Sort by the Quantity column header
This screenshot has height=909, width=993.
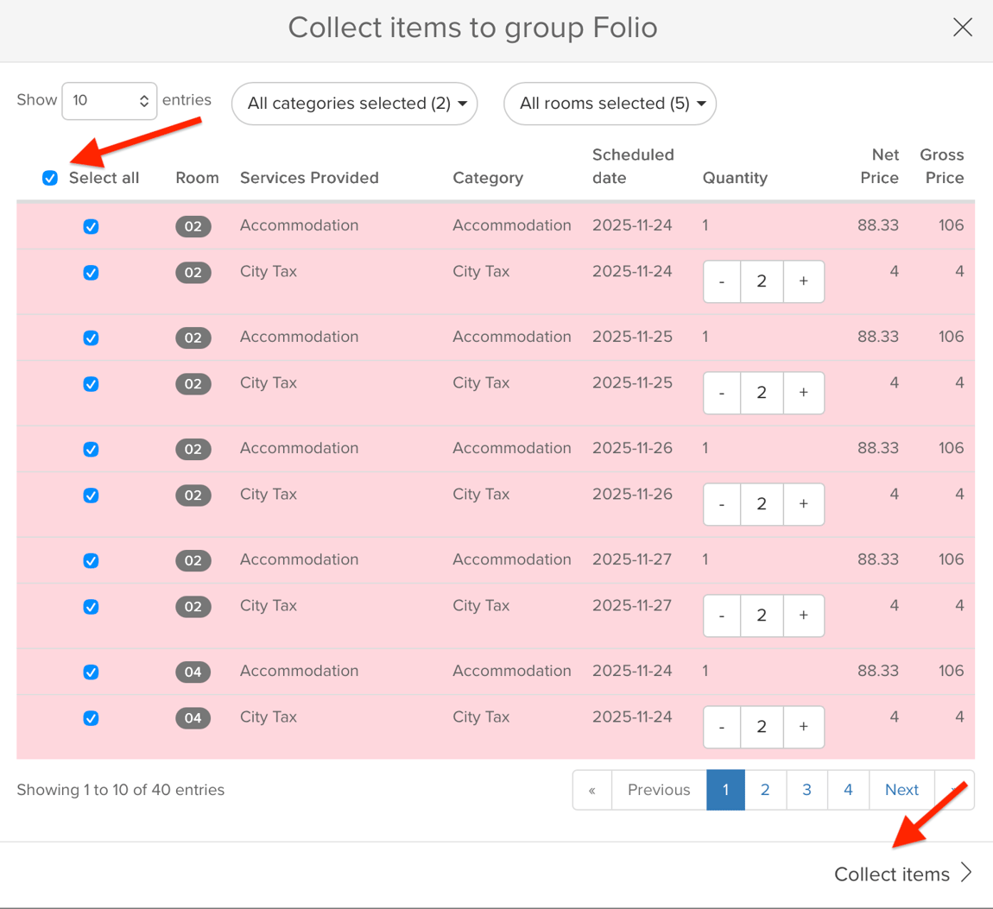pyautogui.click(x=735, y=178)
